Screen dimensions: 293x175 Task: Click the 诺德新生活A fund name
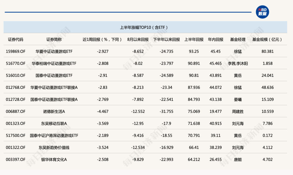pyautogui.click(x=54, y=111)
